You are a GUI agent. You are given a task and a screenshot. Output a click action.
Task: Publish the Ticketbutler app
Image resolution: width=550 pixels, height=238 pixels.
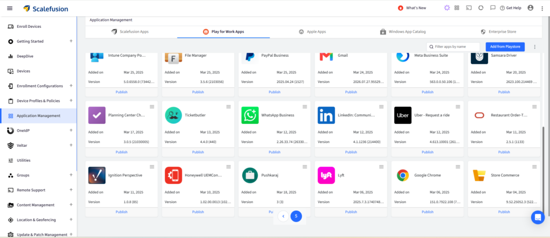click(198, 152)
